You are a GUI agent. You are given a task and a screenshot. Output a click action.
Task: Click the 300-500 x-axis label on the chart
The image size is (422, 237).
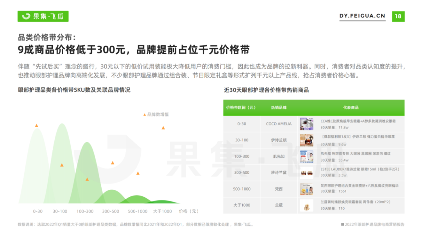(x=111, y=212)
